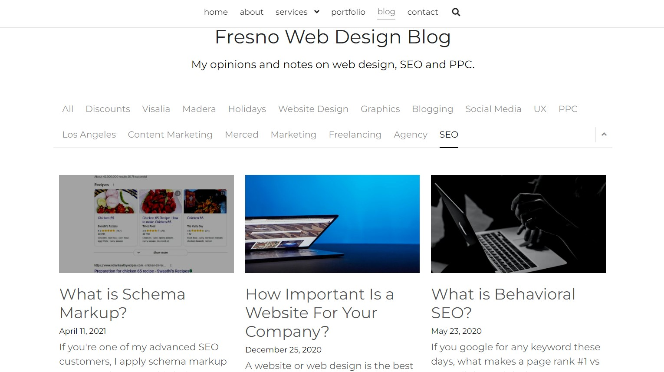664x372 pixels.
Task: Open the portfolio page from navigation
Action: 348,12
